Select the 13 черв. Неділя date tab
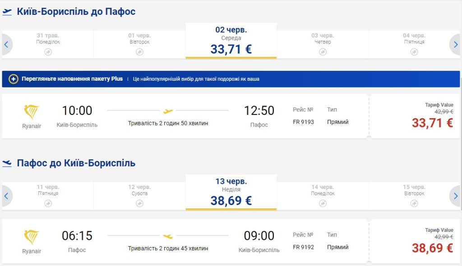 [x=231, y=193]
